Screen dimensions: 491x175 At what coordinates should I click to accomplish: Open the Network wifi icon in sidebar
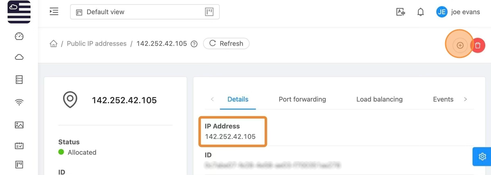coord(19,102)
